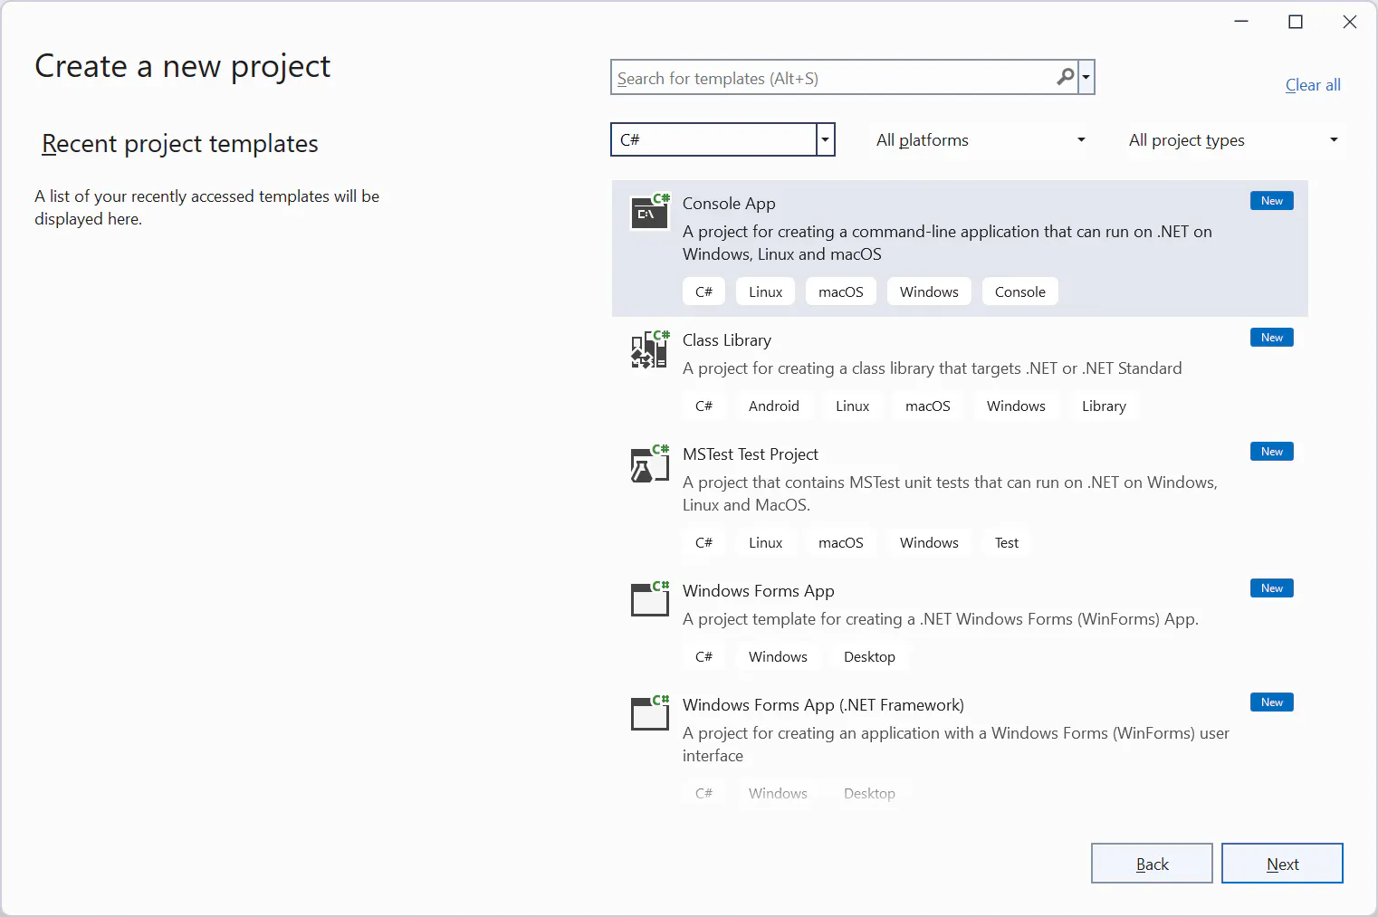Open the C# language filter dropdown
This screenshot has height=917, width=1378.
(x=825, y=139)
